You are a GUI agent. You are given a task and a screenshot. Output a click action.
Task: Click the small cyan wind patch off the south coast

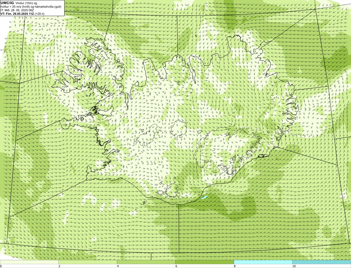click(x=204, y=197)
